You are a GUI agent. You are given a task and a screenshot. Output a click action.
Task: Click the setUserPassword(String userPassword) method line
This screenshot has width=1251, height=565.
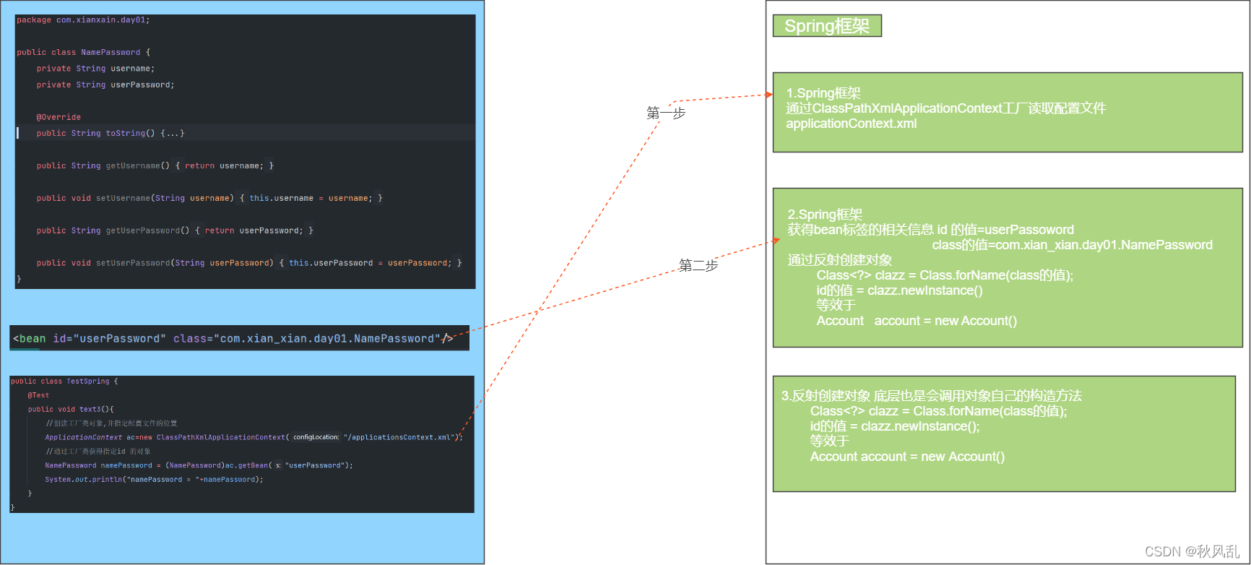tap(249, 263)
